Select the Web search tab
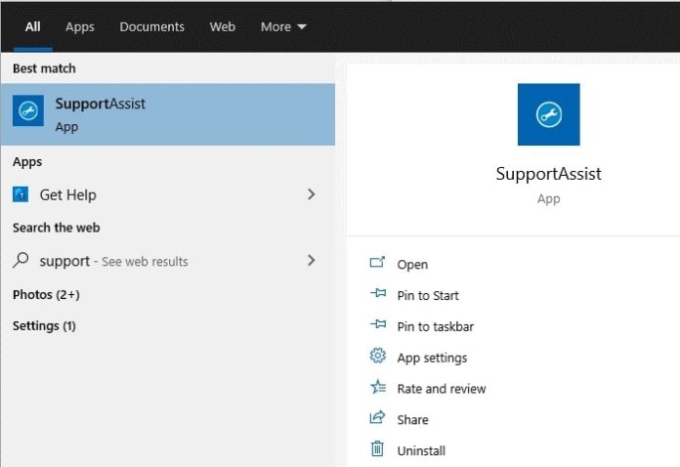The width and height of the screenshot is (680, 467). (x=223, y=26)
